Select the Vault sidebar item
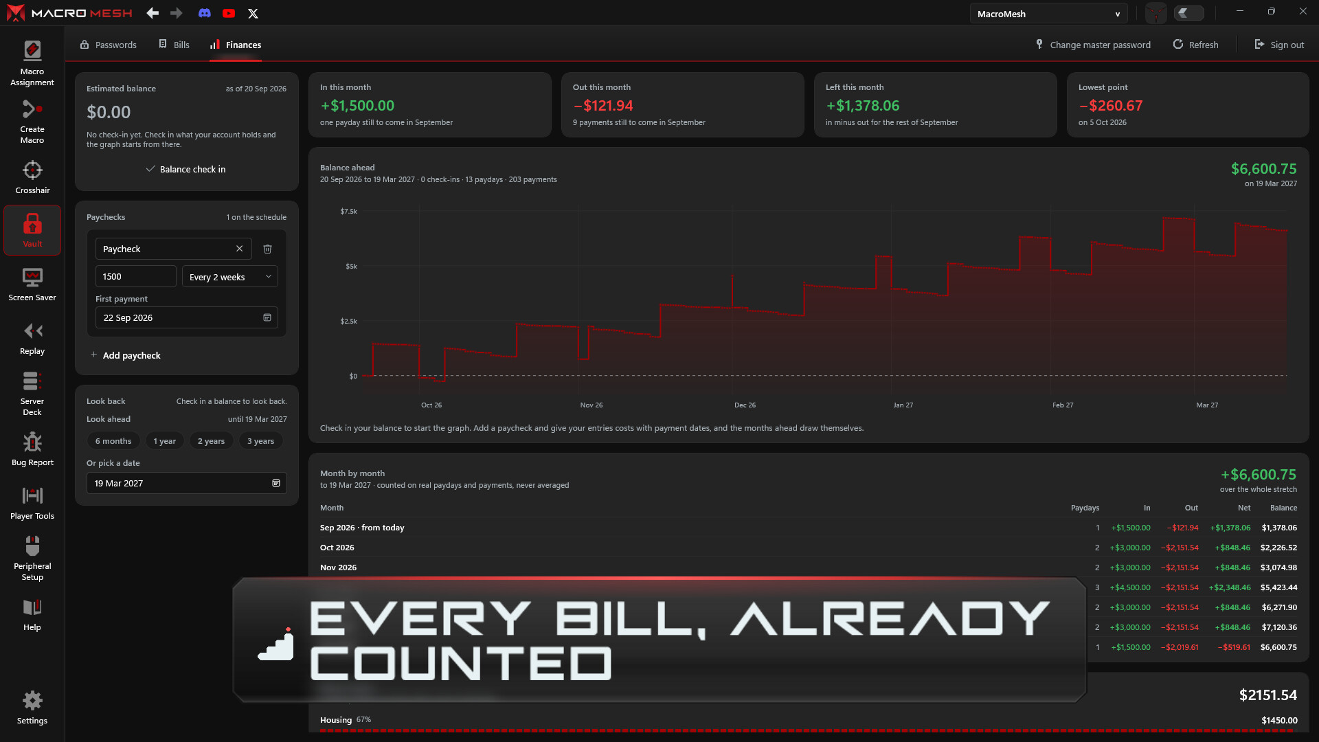 (x=32, y=230)
